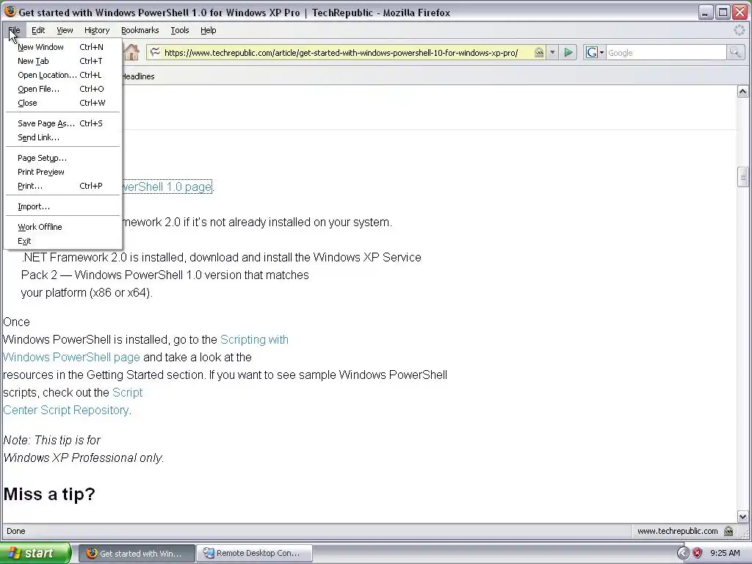Choose Send Link menu entry
Image resolution: width=752 pixels, height=564 pixels.
pyautogui.click(x=63, y=137)
